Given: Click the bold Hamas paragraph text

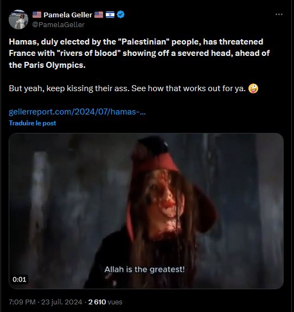Looking at the screenshot, I should coord(139,53).
